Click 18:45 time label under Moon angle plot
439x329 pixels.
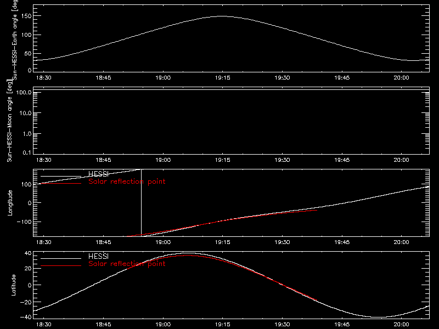103,160
